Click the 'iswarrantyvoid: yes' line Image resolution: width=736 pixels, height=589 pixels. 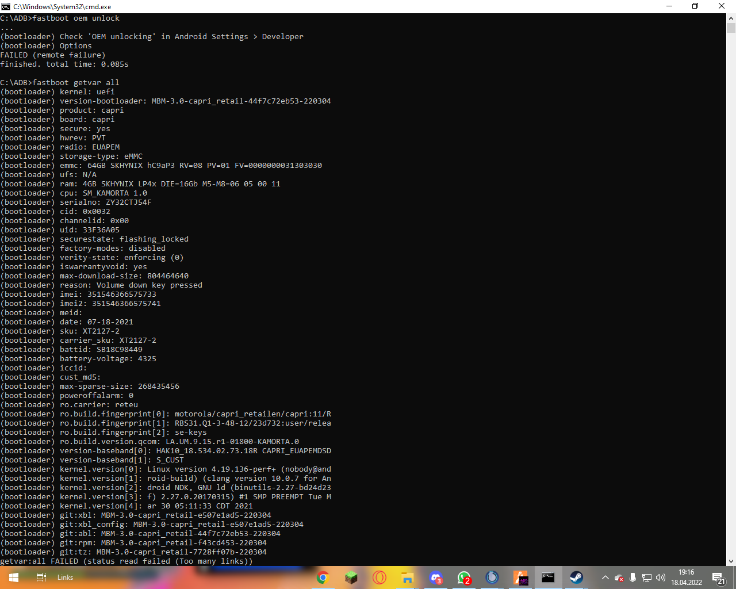pos(74,266)
